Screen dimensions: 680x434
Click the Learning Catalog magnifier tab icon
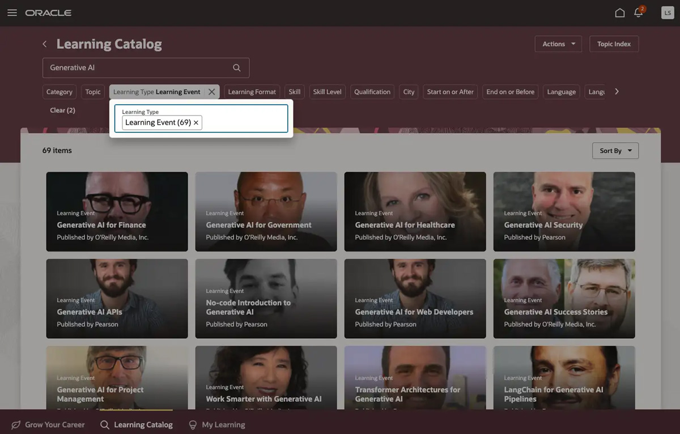point(104,424)
